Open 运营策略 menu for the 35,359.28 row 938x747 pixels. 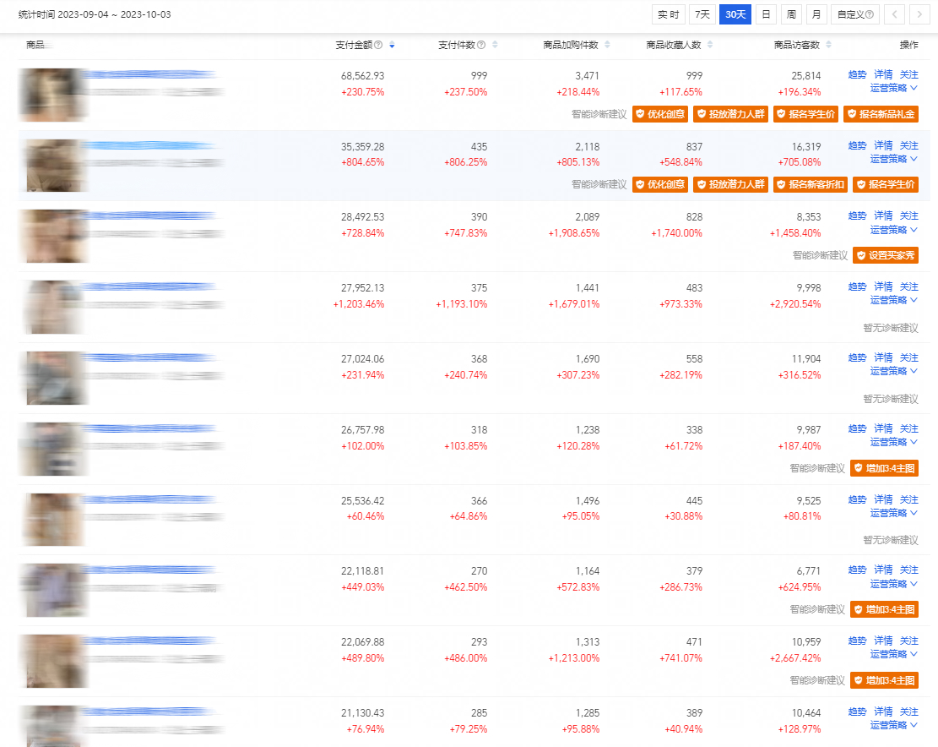[x=894, y=159]
